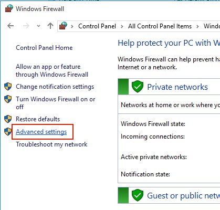Screen dimensions: 220x210
Task: Click the shield icon beside Change notification settings
Action: coord(8,87)
